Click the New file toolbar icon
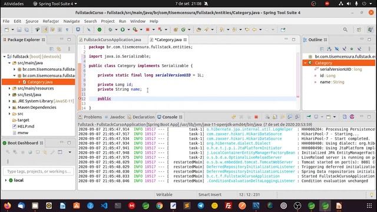Viewport: 377px width, 212px height. [x=7, y=29]
